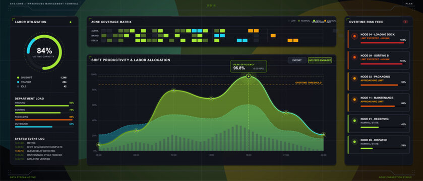Click the Node 04 Loading Dock progress bar

click(383, 43)
